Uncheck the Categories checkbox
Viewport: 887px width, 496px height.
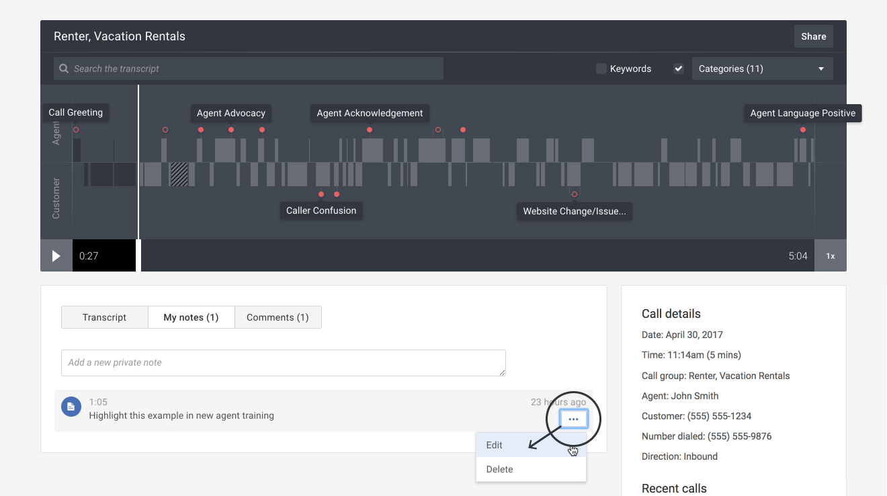coord(679,69)
